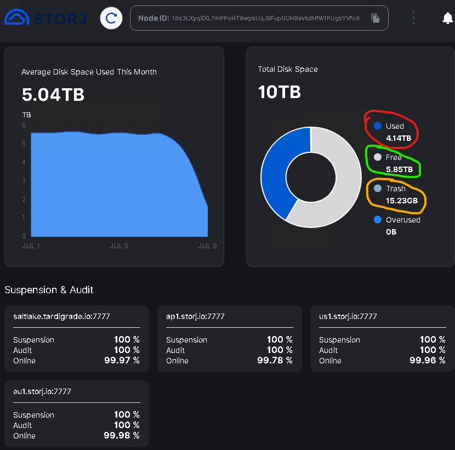
Task: Select the us1.storj.io:7777 satellite card
Action: 382,339
